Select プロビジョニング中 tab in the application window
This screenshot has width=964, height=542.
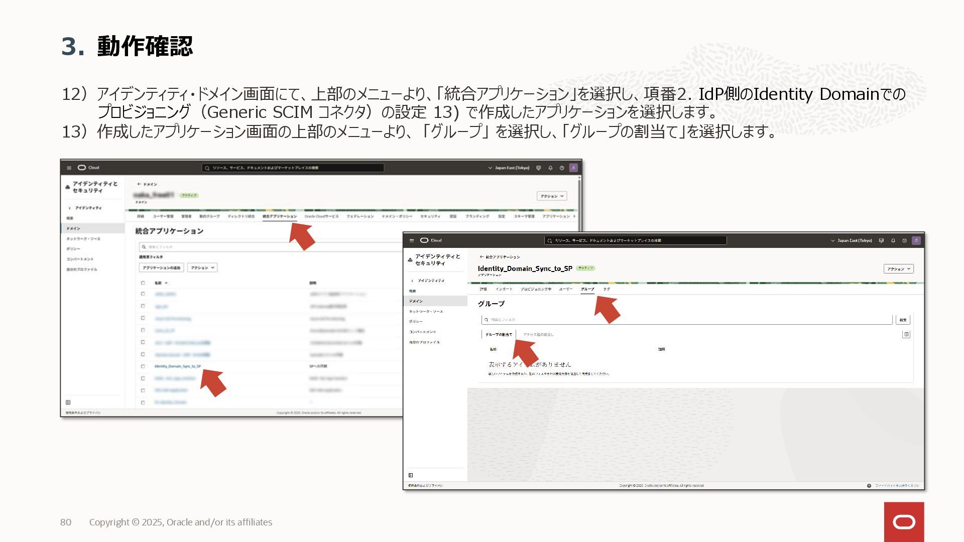point(536,289)
